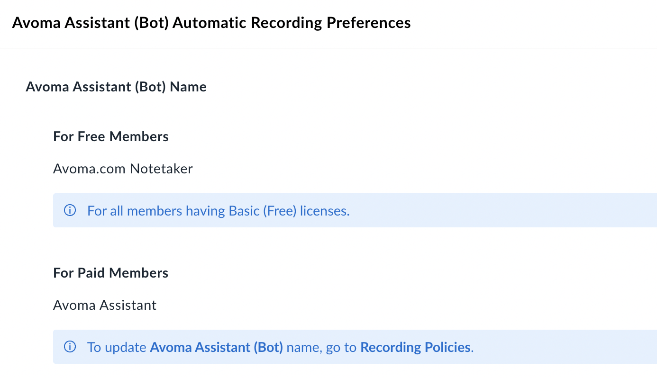Click the info icon in the Paid Members banner
This screenshot has width=657, height=378.
coord(70,346)
